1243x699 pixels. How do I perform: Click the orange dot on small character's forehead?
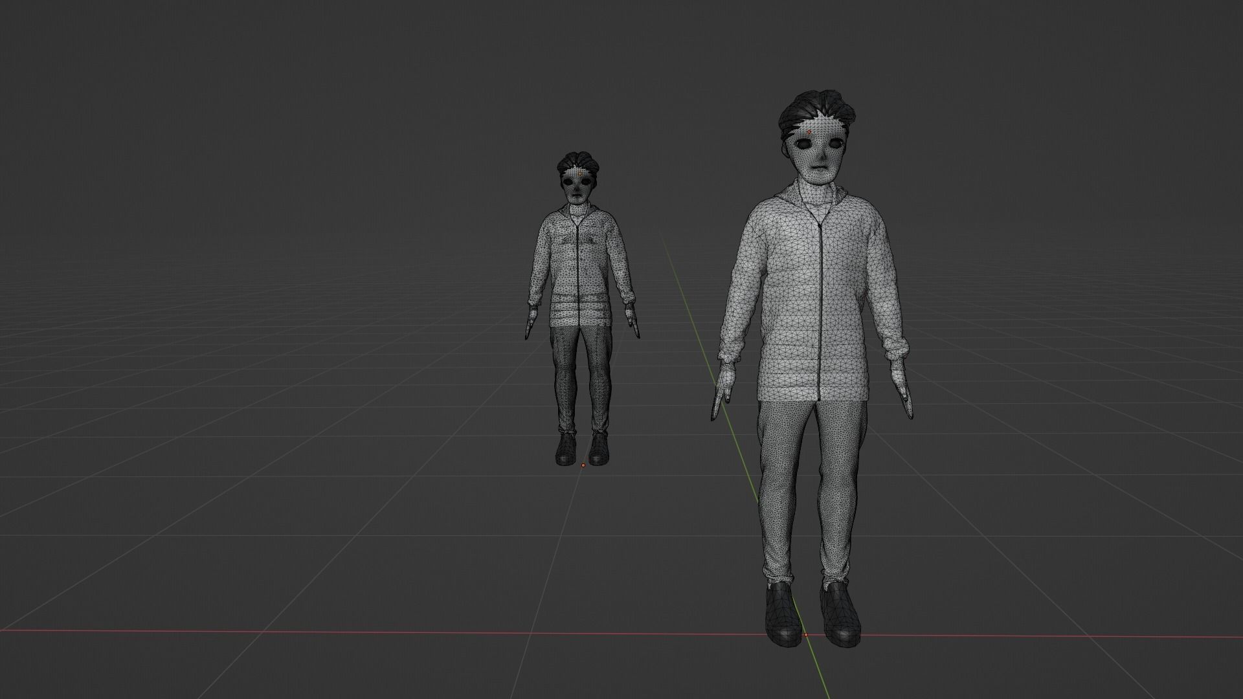coord(579,173)
